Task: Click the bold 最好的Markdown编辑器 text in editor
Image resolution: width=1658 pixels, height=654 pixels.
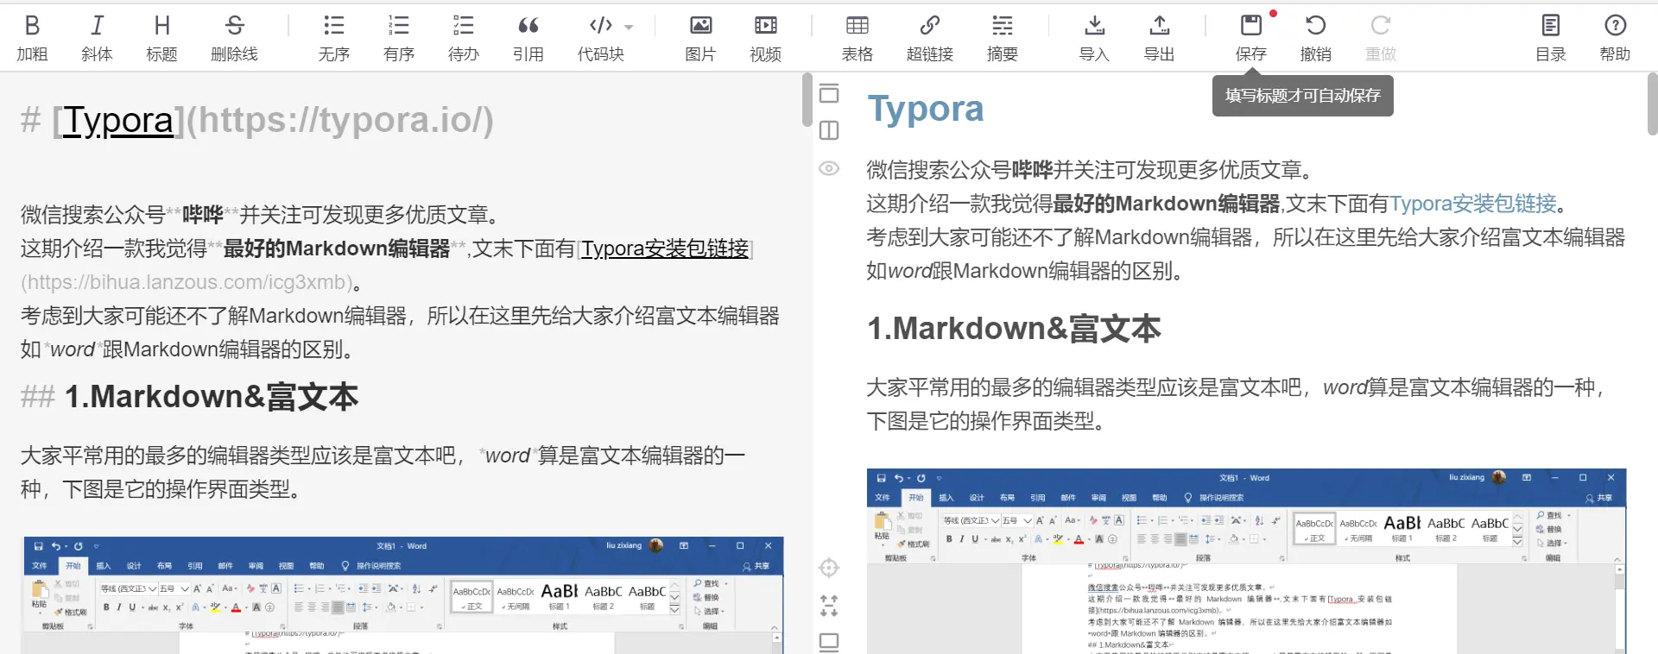Action: tap(337, 248)
